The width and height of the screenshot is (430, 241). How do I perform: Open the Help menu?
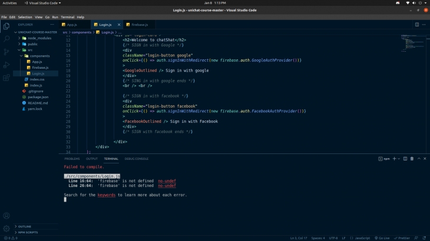pos(80,17)
